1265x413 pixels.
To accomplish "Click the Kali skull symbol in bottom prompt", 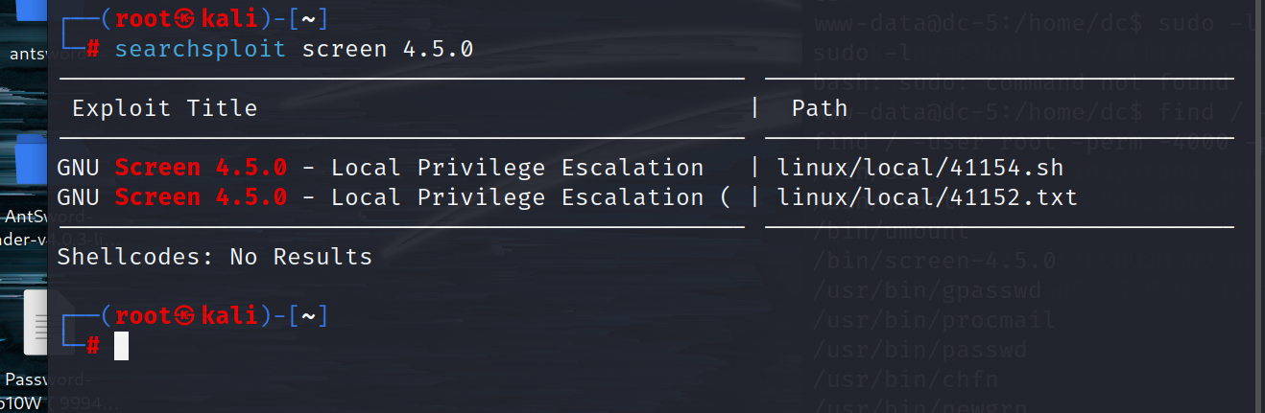I will (x=187, y=315).
